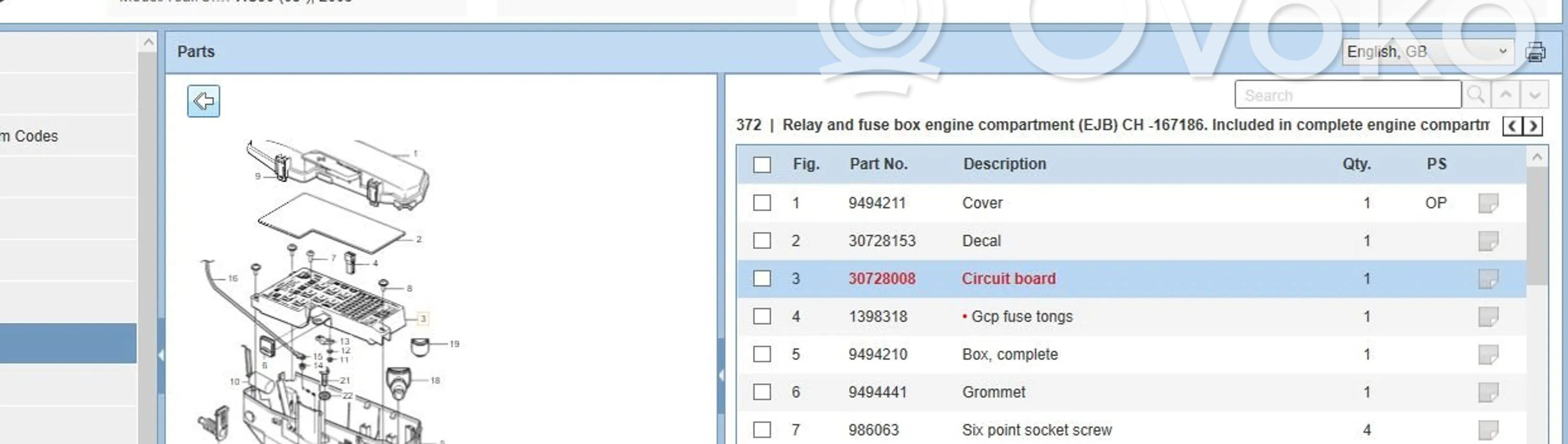Click inside the Search text field
Screen dimensions: 1568x444
pyautogui.click(x=1347, y=95)
